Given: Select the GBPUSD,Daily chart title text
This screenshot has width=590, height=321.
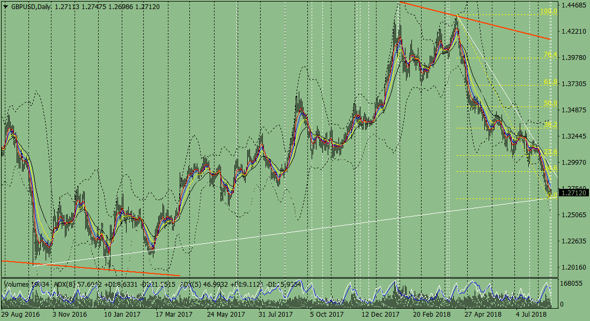Looking at the screenshot, I should coord(30,6).
